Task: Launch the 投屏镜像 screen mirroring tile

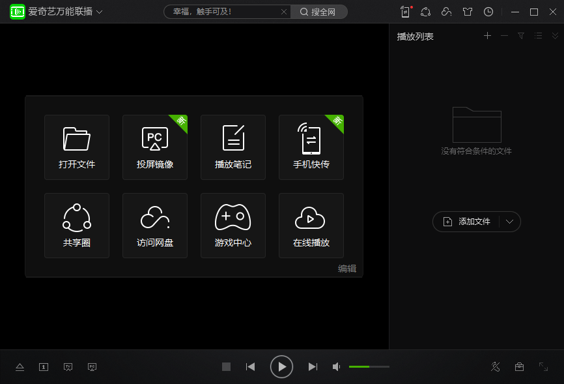Action: tap(155, 147)
